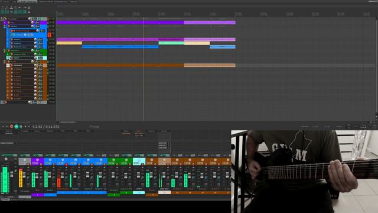Image resolution: width=378 pixels, height=213 pixels.
Task: Arm the cyan SYNTH track for recording
Action: (x=12, y=58)
